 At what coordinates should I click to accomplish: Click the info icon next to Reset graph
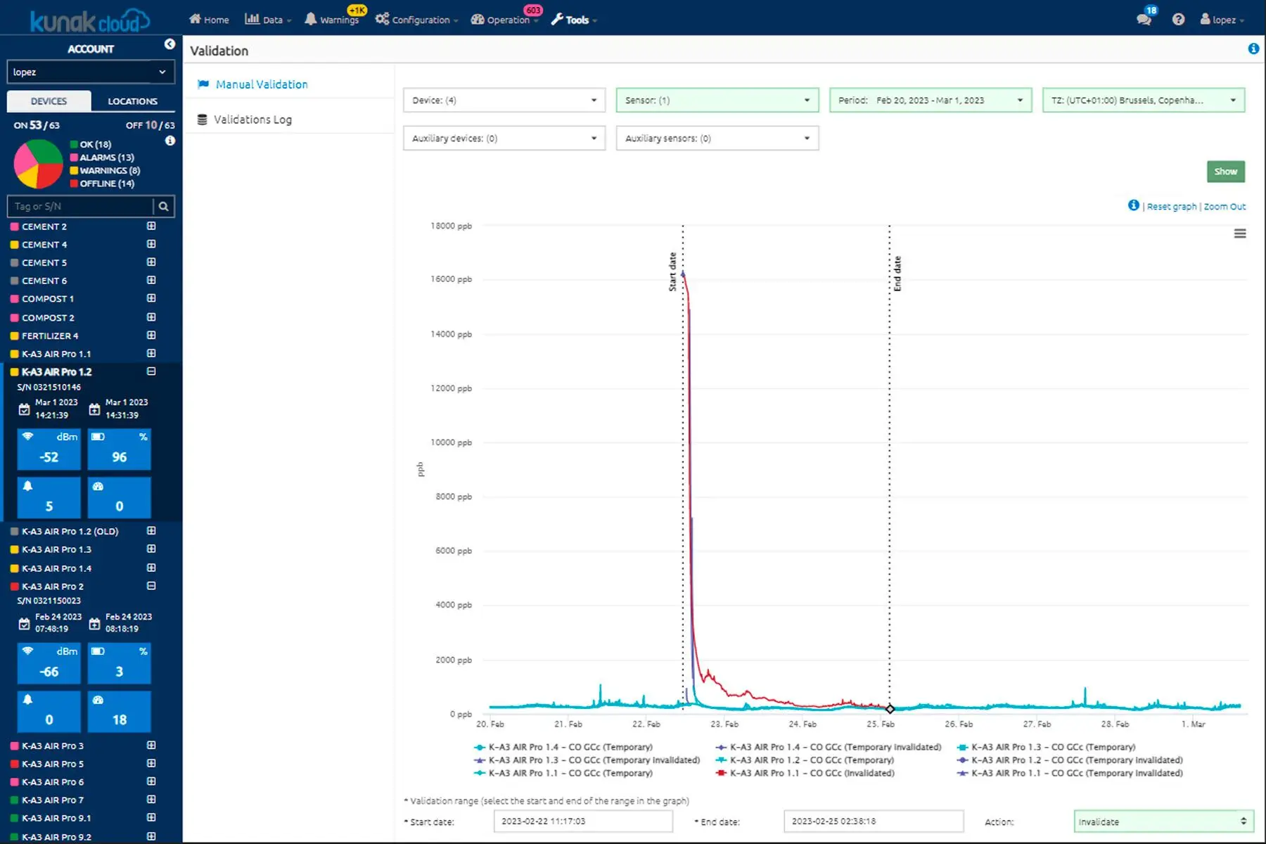1134,205
